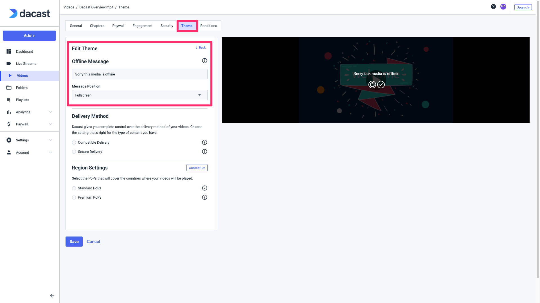The height and width of the screenshot is (303, 540).
Task: Click the Folders sidebar icon
Action: tap(9, 87)
